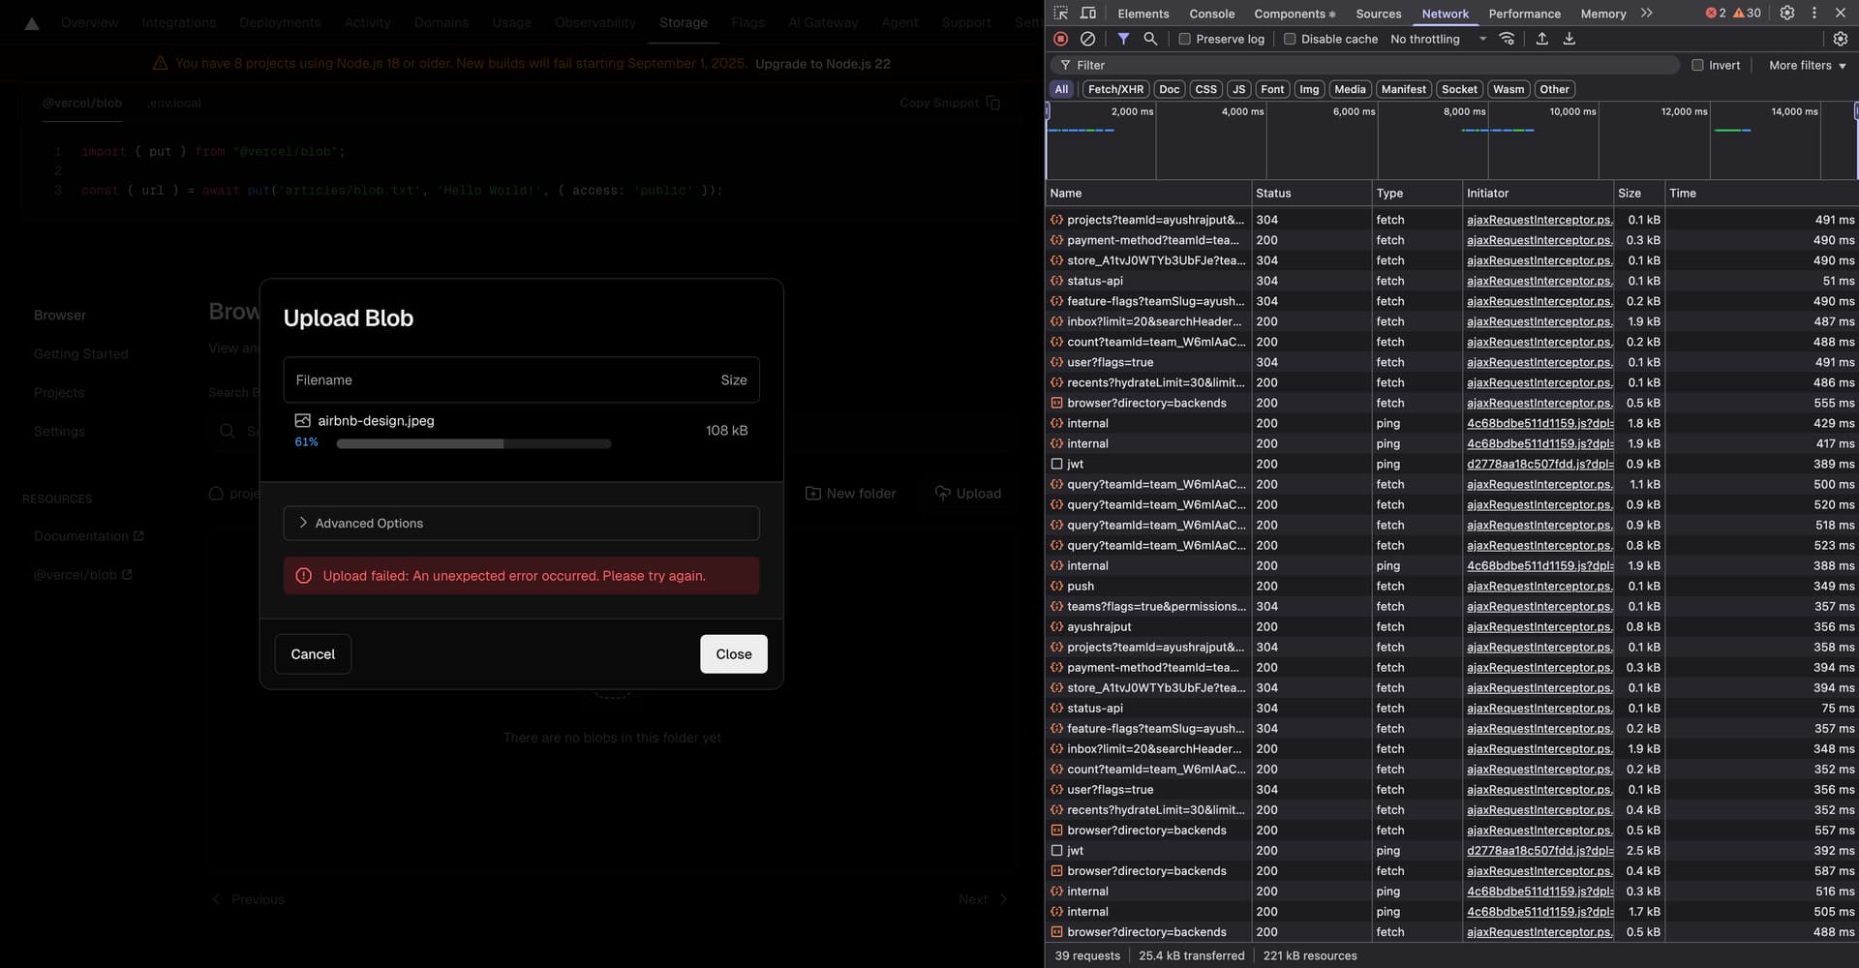Click the red error count badge
The image size is (1859, 968).
1716,13
